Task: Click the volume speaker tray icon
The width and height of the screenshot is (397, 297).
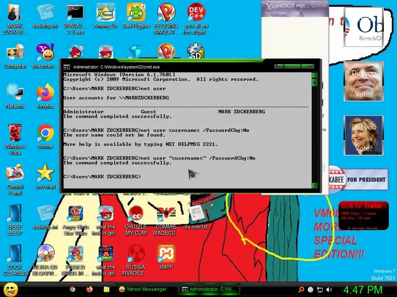Action: pyautogui.click(x=329, y=290)
